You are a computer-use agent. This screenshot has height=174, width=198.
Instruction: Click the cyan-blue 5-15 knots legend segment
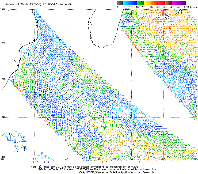tap(130, 3)
